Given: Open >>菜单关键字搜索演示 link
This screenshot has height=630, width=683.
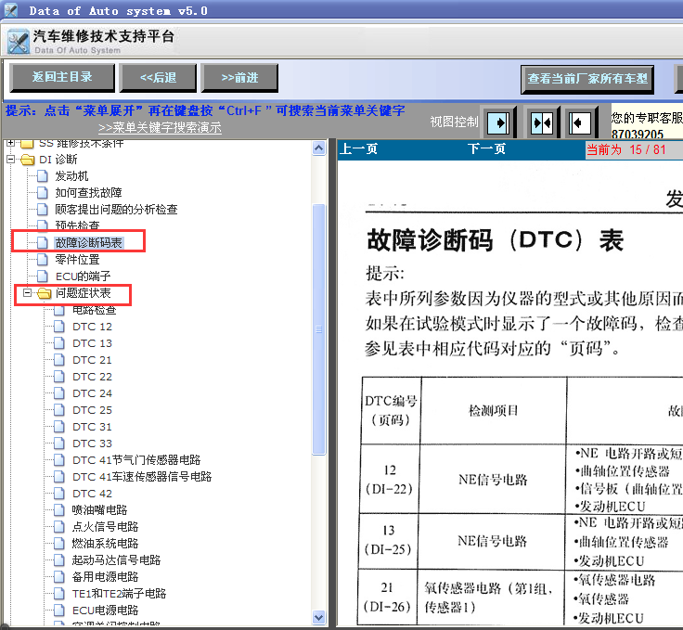Looking at the screenshot, I should [x=160, y=127].
